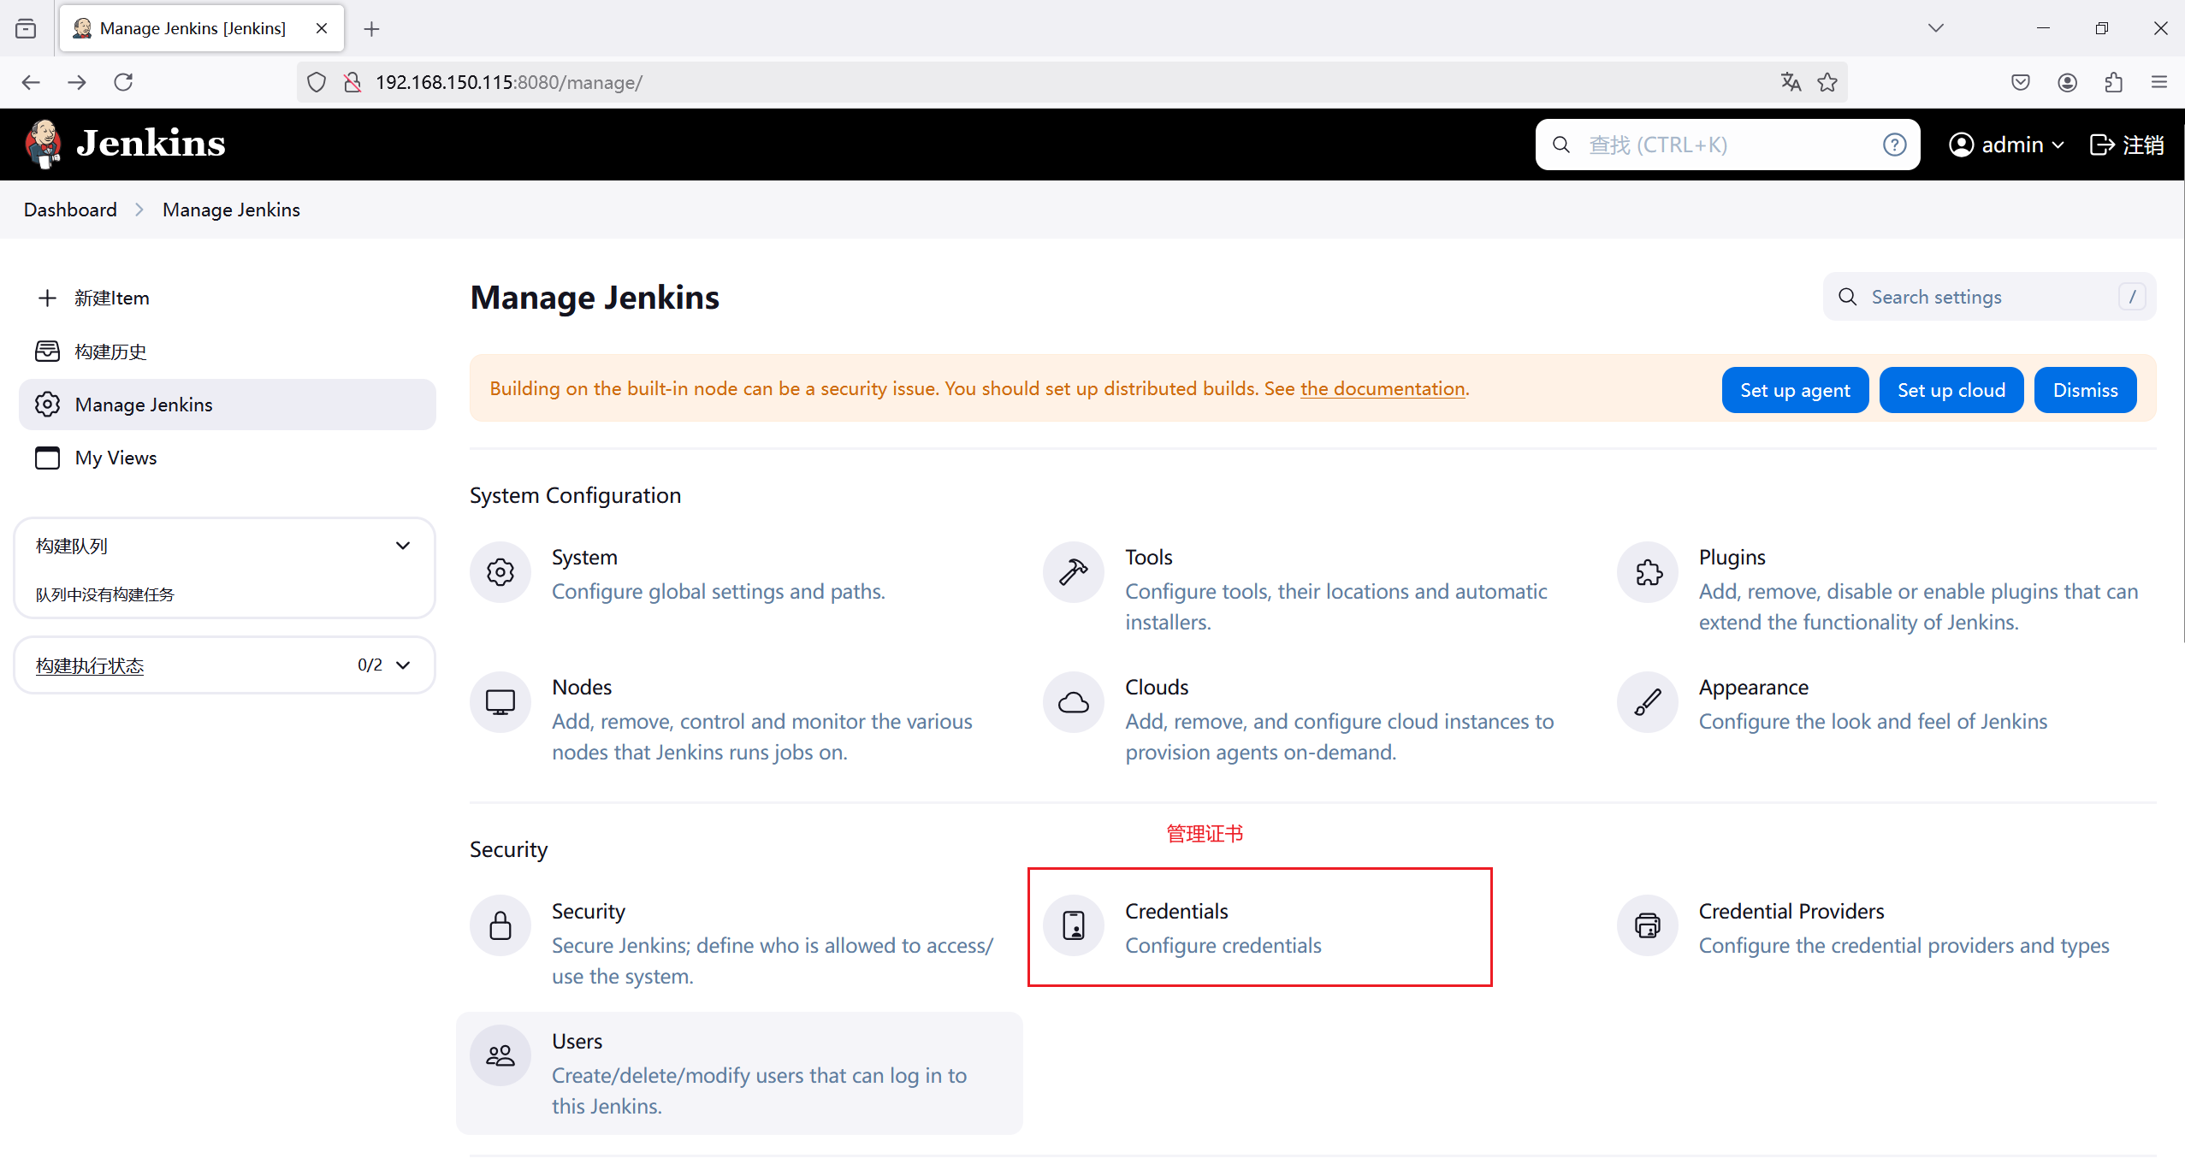Screen dimensions: 2185x1170
Task: Click the 注销 logout link
Action: point(2127,145)
